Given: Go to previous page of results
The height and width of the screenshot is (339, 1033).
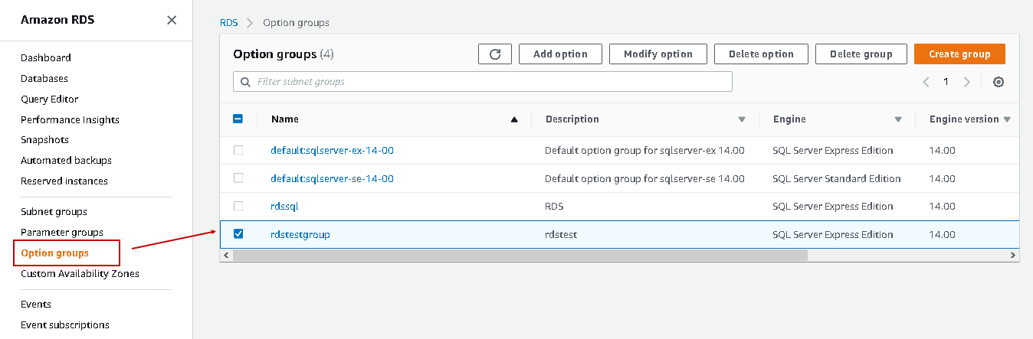Looking at the screenshot, I should pos(926,82).
